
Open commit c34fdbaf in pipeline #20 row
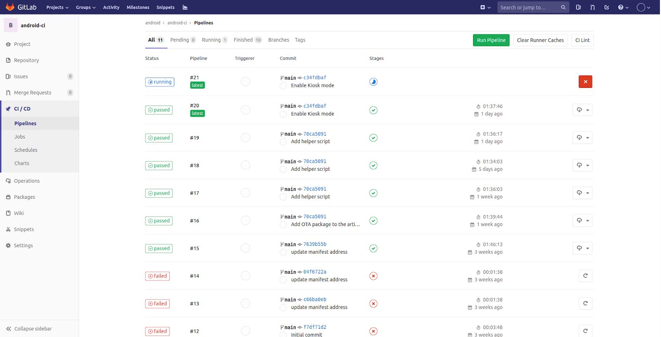pos(315,106)
